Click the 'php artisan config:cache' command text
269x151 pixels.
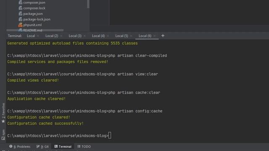135,111
